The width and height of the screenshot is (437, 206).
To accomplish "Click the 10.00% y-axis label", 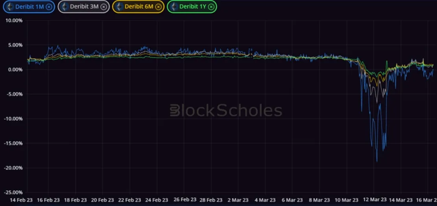I will pos(14,20).
